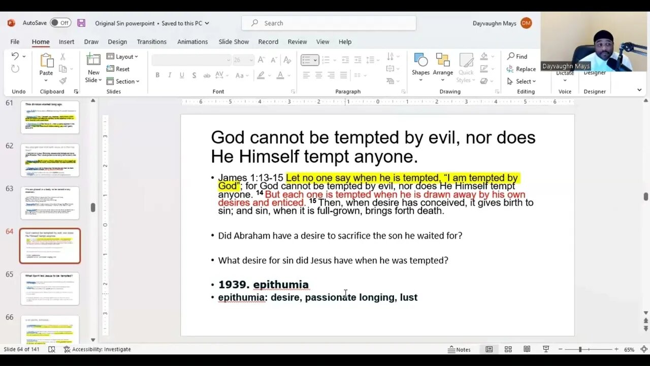Toggle Bold formatting
The width and height of the screenshot is (650, 366).
(157, 75)
